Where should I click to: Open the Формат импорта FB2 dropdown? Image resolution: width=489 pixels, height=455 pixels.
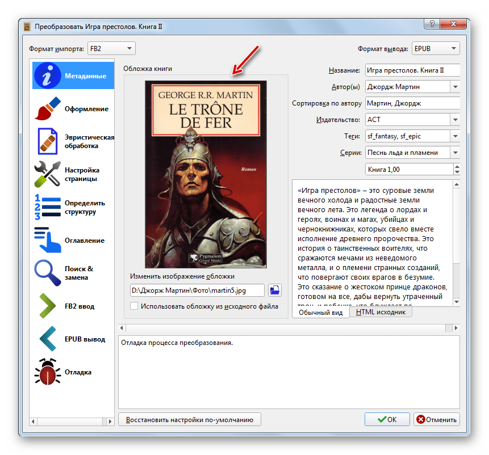click(x=111, y=48)
